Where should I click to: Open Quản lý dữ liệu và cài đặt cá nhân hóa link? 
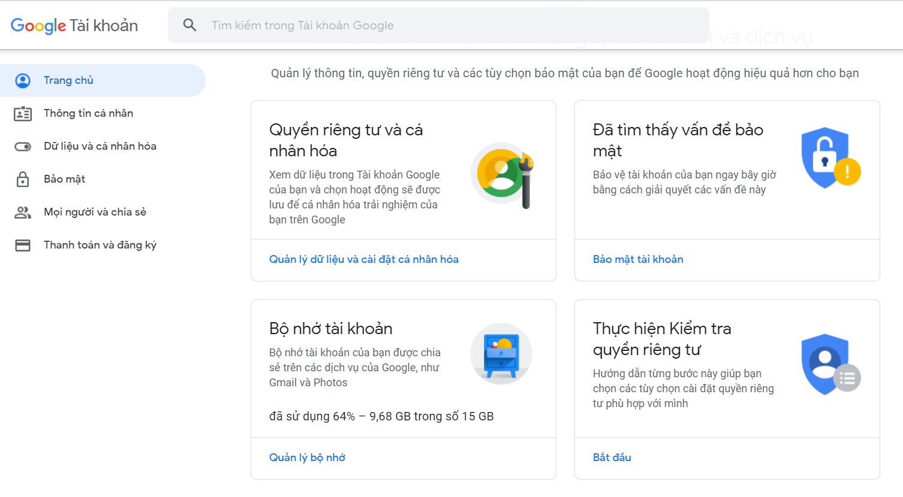point(363,259)
